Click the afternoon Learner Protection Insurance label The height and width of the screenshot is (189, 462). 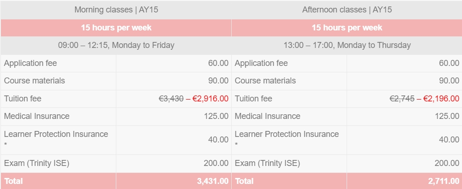287,135
